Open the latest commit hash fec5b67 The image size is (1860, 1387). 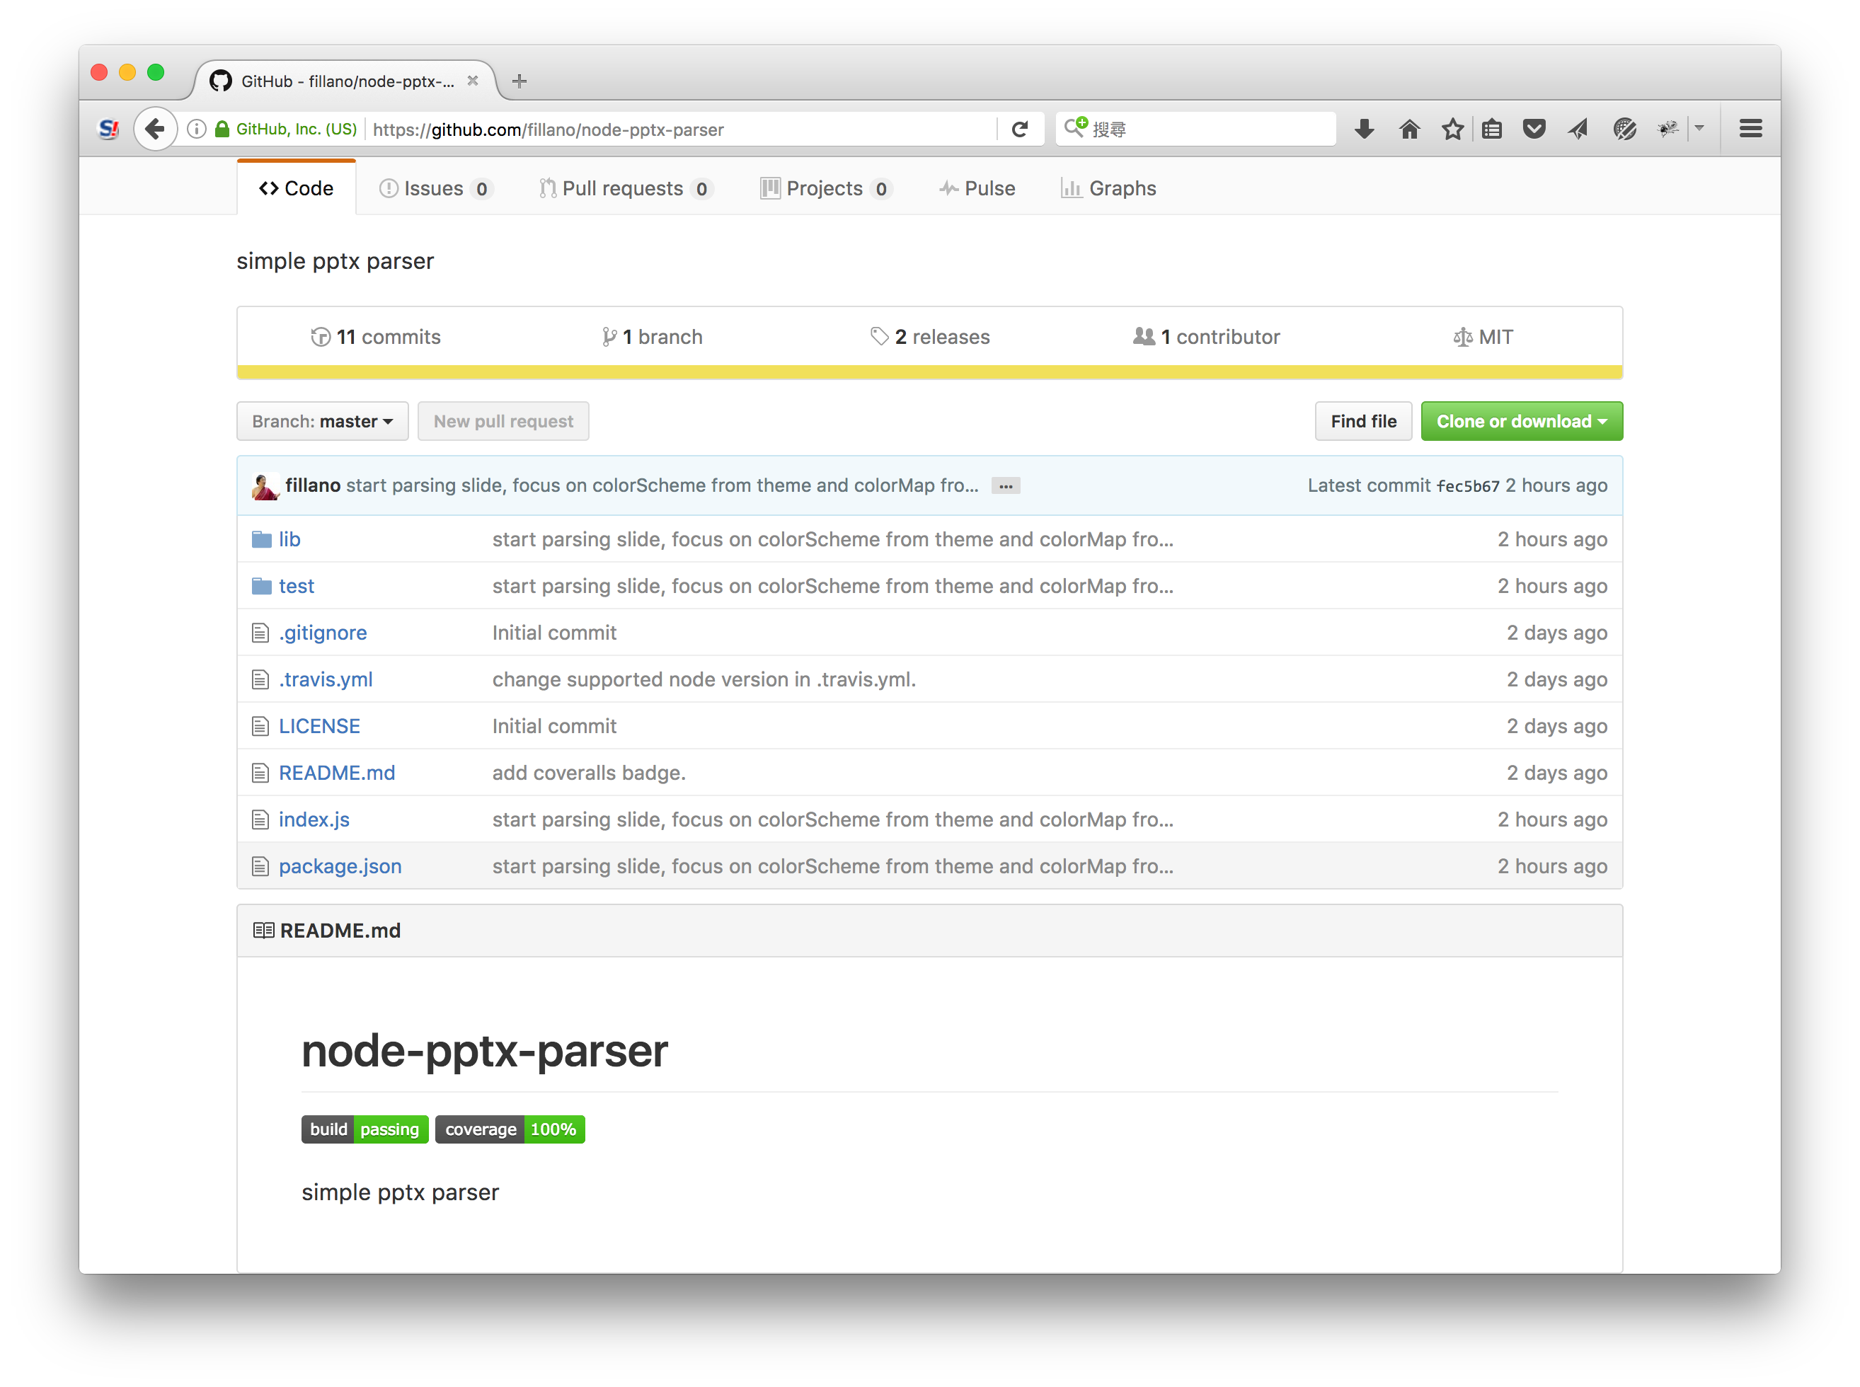1467,486
